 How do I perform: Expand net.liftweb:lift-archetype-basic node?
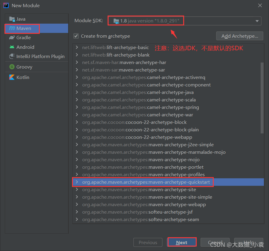pos(77,47)
